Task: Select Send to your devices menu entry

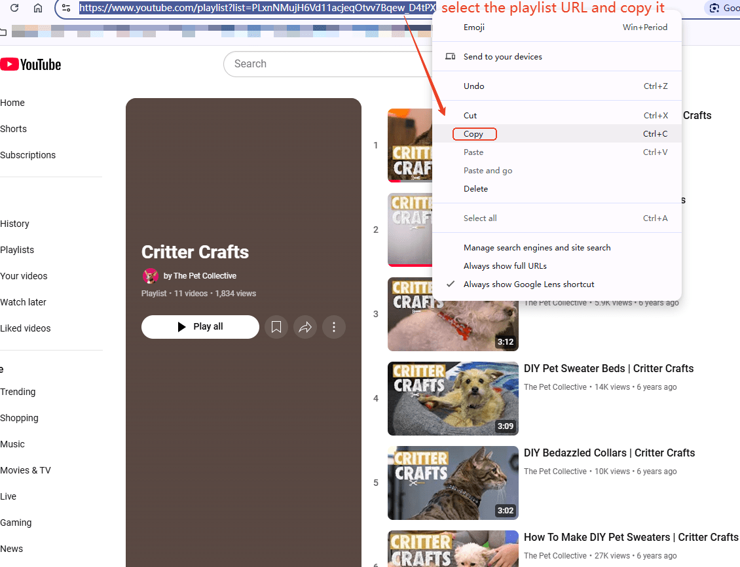Action: click(x=502, y=57)
